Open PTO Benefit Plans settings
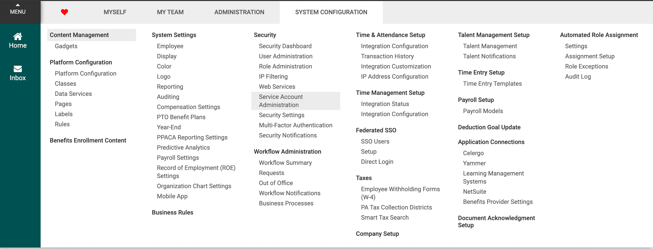Viewport: 653px width, 249px height. click(x=181, y=117)
